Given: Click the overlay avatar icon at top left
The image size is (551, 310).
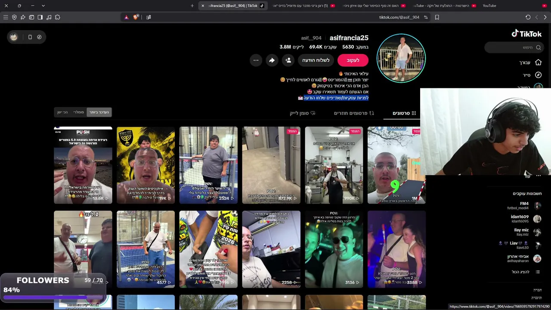Looking at the screenshot, I should 14,37.
